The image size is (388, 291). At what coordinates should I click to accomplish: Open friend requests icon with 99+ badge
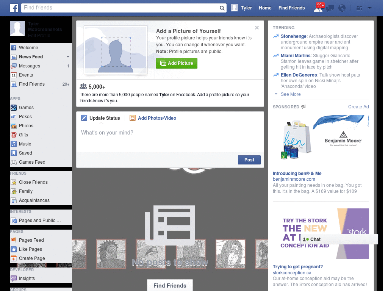click(x=318, y=8)
